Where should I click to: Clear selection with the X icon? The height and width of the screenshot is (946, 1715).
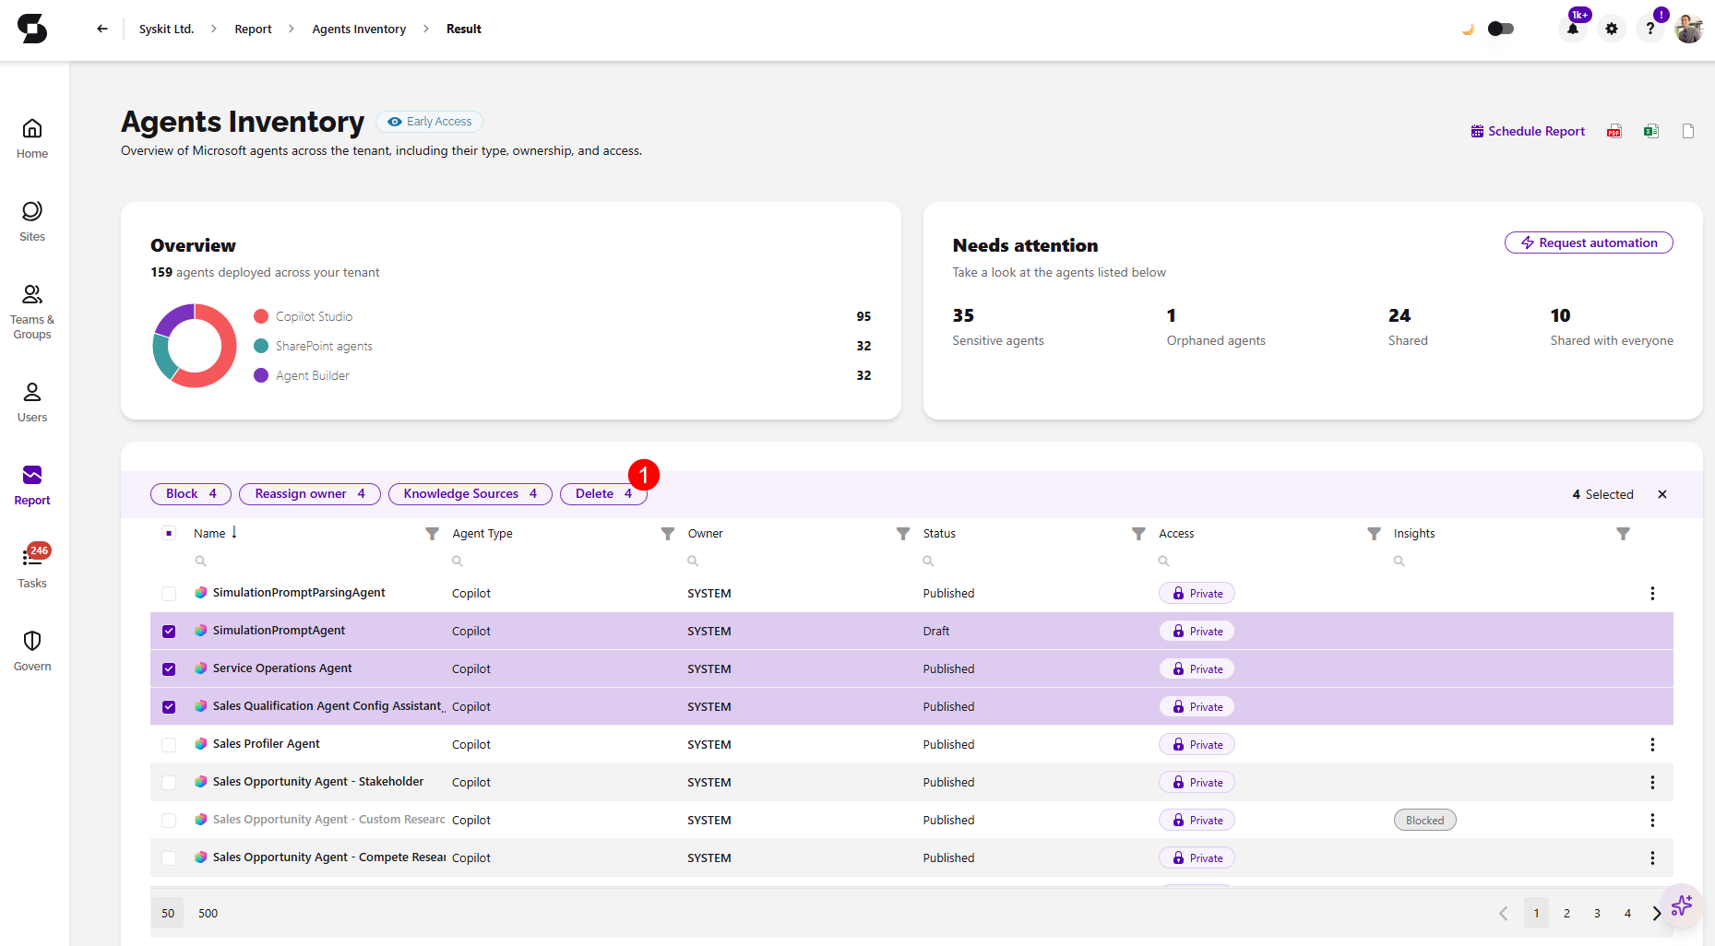point(1662,494)
